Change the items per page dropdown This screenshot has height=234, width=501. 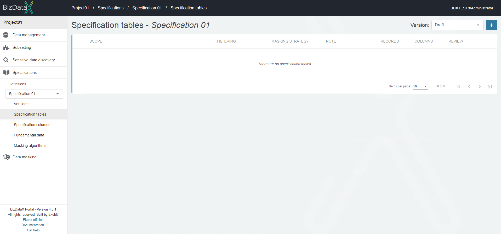(x=420, y=86)
